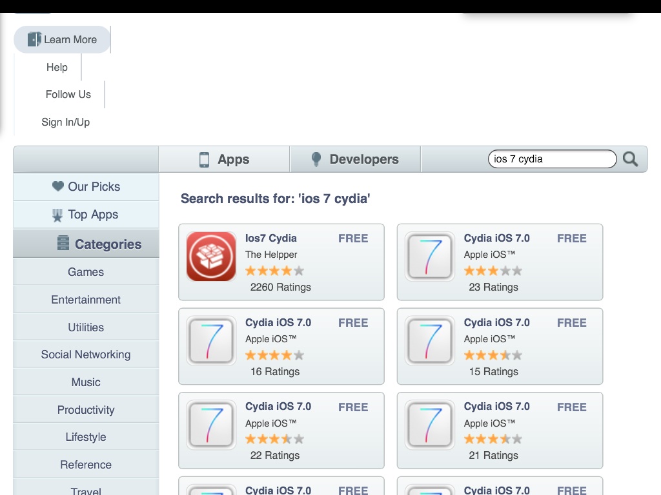Select the Productivity category
This screenshot has width=661, height=495.
[86, 410]
